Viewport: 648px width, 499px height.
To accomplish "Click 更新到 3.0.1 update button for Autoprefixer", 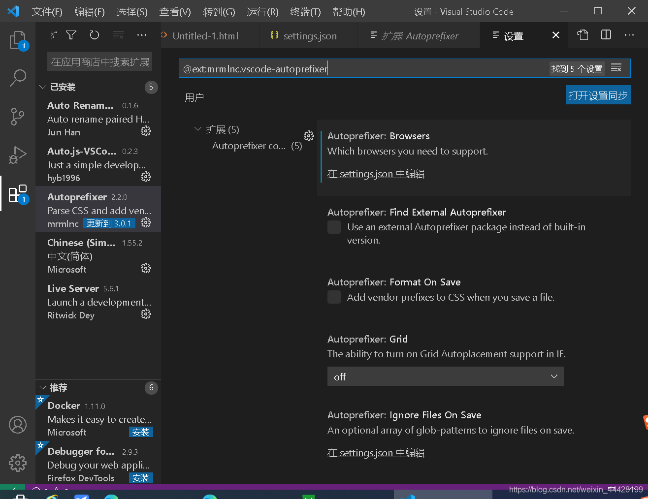I will [109, 223].
